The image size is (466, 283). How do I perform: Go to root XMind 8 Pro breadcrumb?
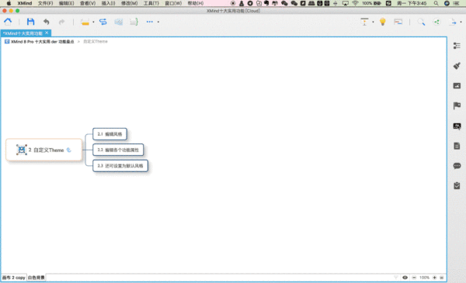(x=42, y=42)
